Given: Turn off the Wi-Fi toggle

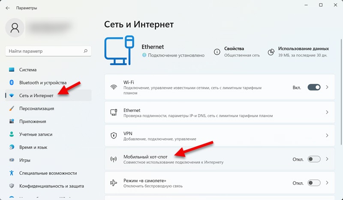Looking at the screenshot, I should pos(314,87).
